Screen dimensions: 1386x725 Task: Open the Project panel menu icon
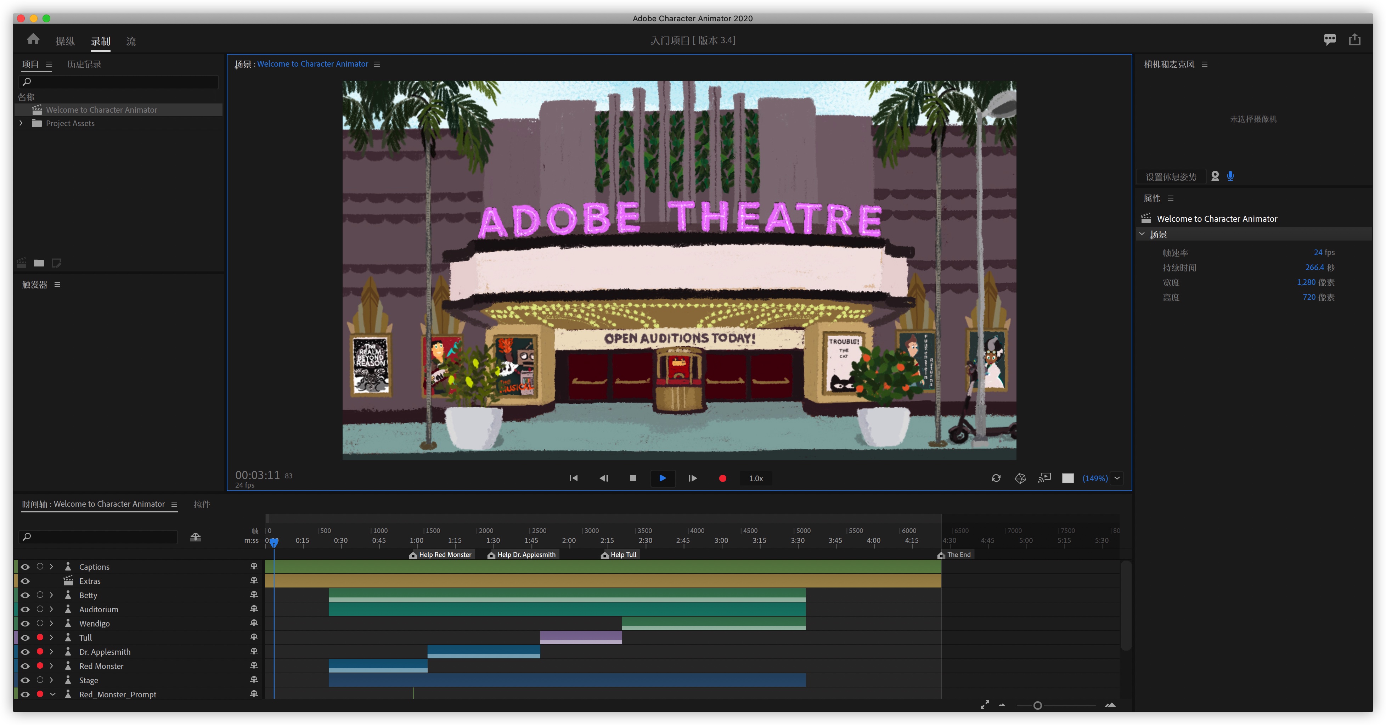point(49,64)
